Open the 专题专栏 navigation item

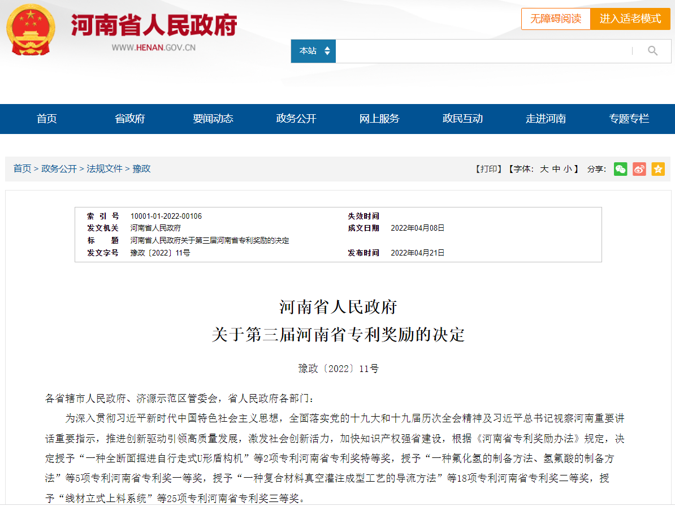click(x=629, y=119)
